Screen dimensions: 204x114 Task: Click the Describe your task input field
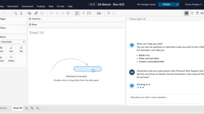(166, 99)
